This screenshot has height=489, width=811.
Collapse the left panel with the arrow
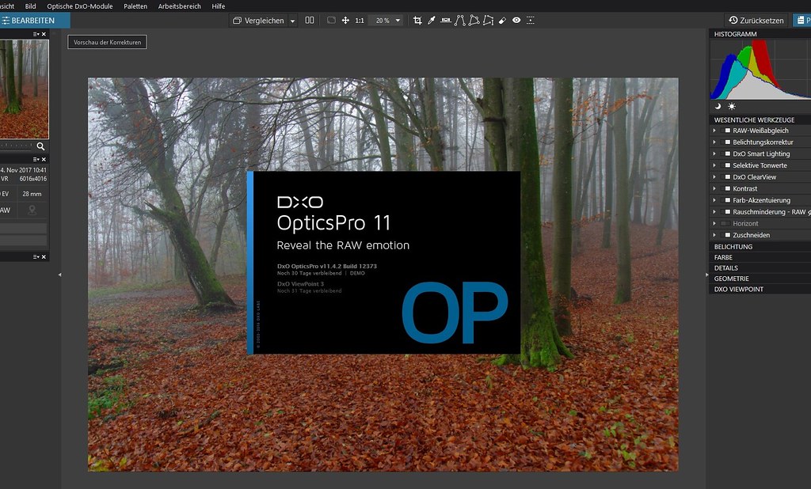tap(59, 275)
